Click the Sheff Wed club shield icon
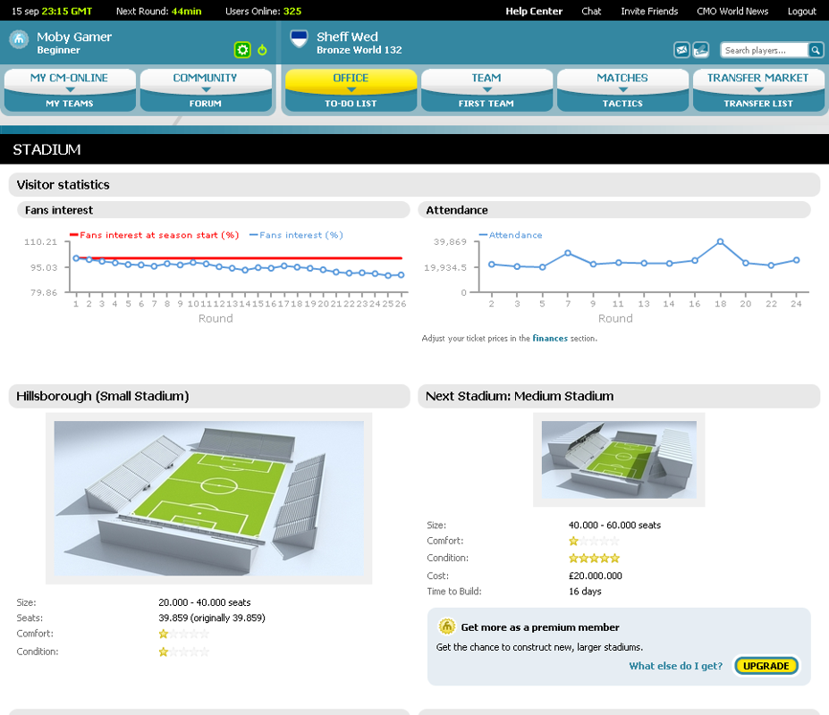 click(x=299, y=39)
